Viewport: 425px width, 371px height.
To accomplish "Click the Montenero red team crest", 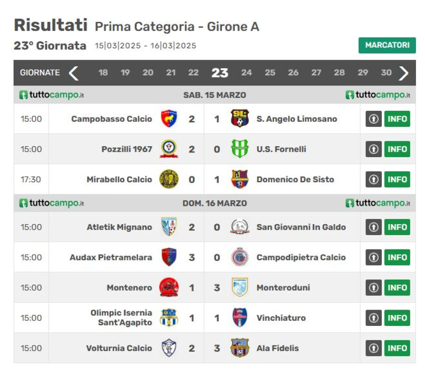I will (x=169, y=287).
